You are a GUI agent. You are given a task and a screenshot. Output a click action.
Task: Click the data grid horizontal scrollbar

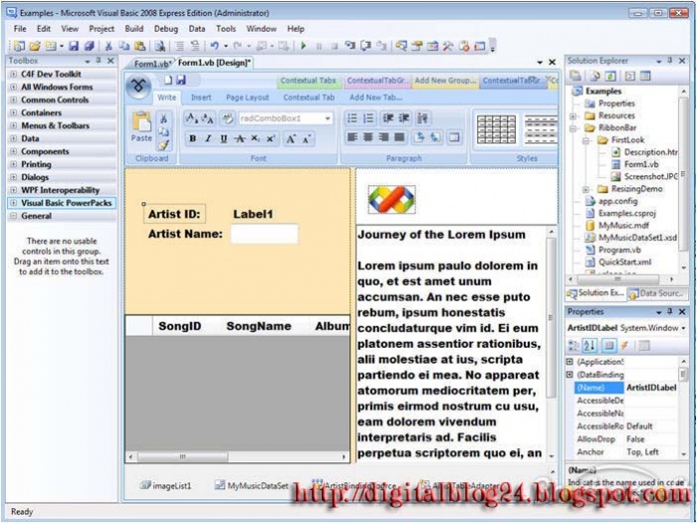[237, 456]
